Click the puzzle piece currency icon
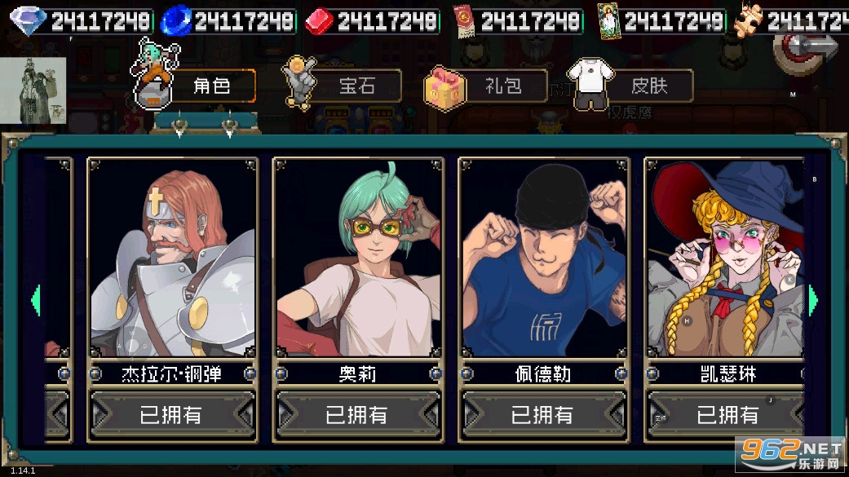This screenshot has height=477, width=849. point(749,20)
